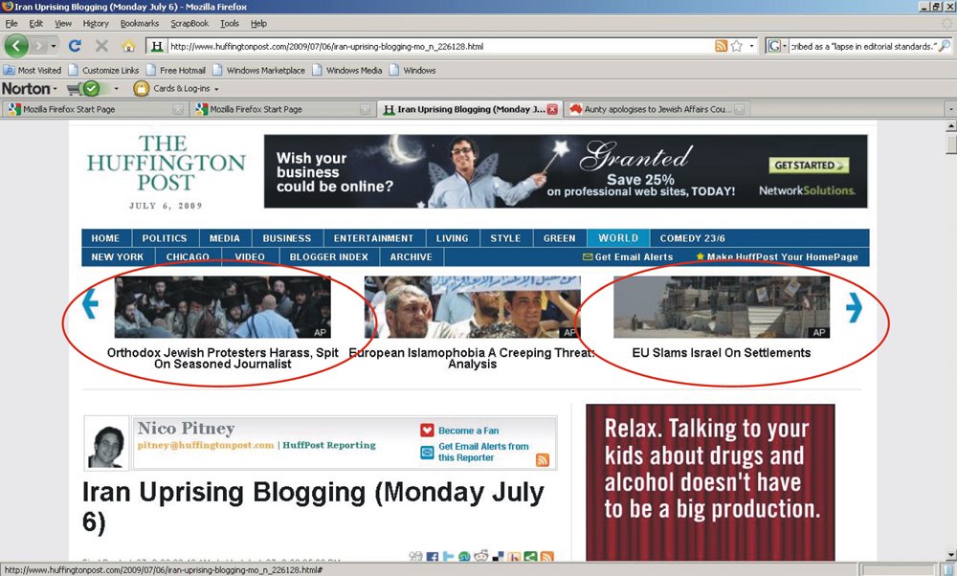
Task: Click the vertical scrollbar up arrow
Action: click(950, 125)
